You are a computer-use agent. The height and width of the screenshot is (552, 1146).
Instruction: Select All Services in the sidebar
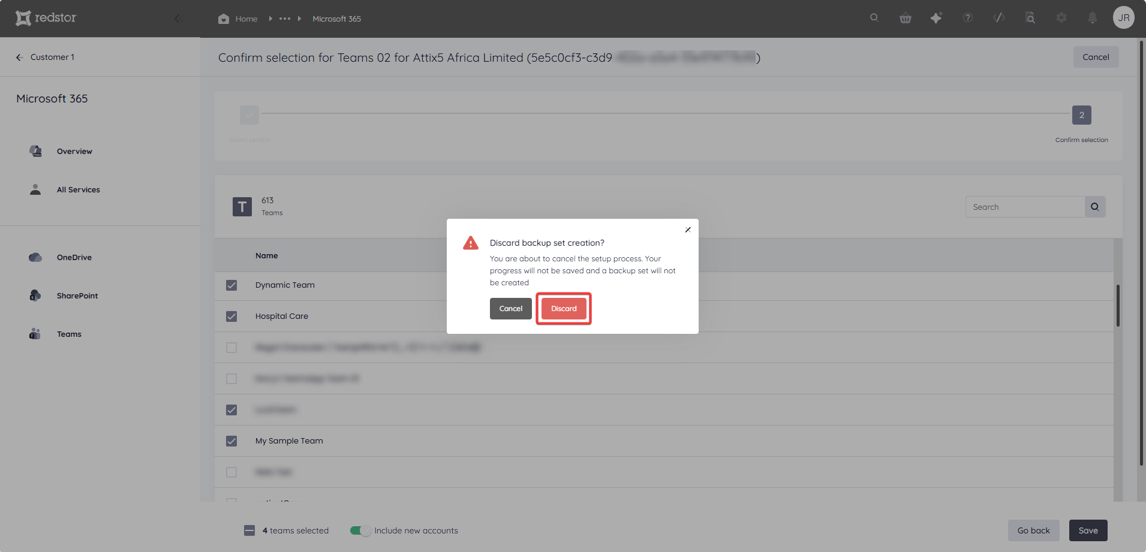point(79,190)
